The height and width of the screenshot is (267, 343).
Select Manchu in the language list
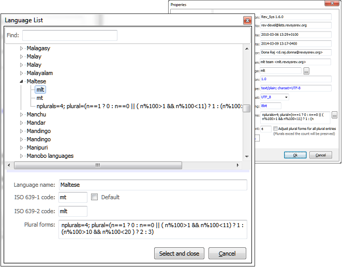click(36, 115)
